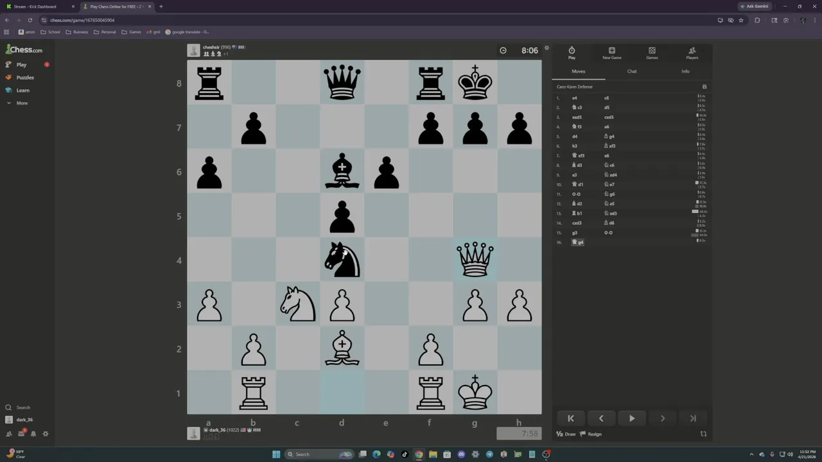Select the black knight on d4

(342, 260)
